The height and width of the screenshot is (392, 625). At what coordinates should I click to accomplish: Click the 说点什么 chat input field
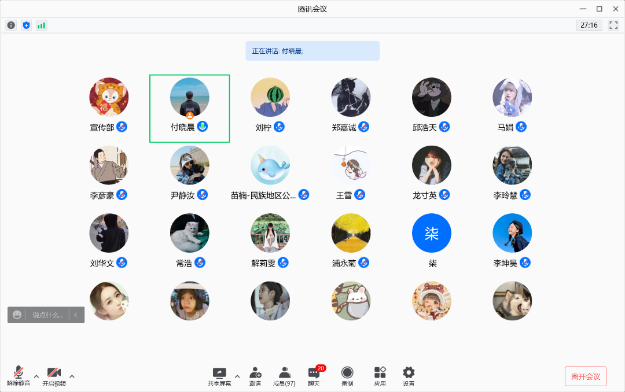pos(47,315)
